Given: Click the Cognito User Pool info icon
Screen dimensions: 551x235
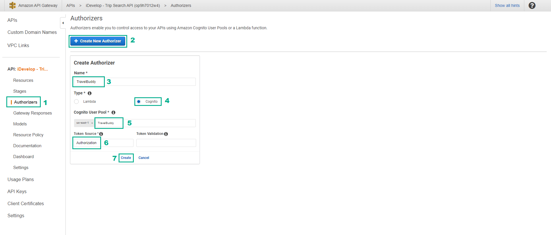Looking at the screenshot, I should pyautogui.click(x=113, y=112).
